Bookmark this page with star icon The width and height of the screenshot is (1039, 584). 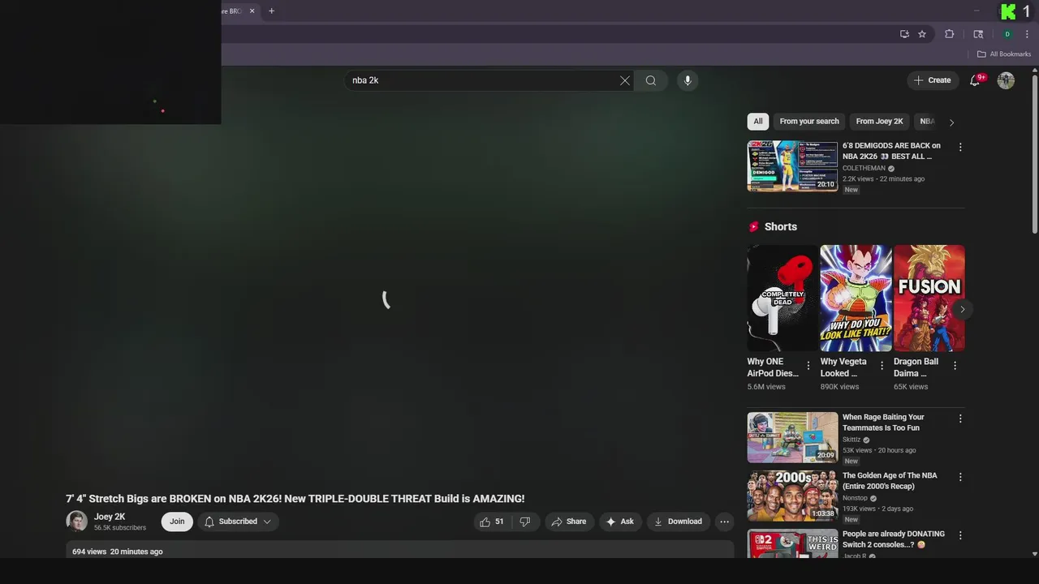point(922,34)
